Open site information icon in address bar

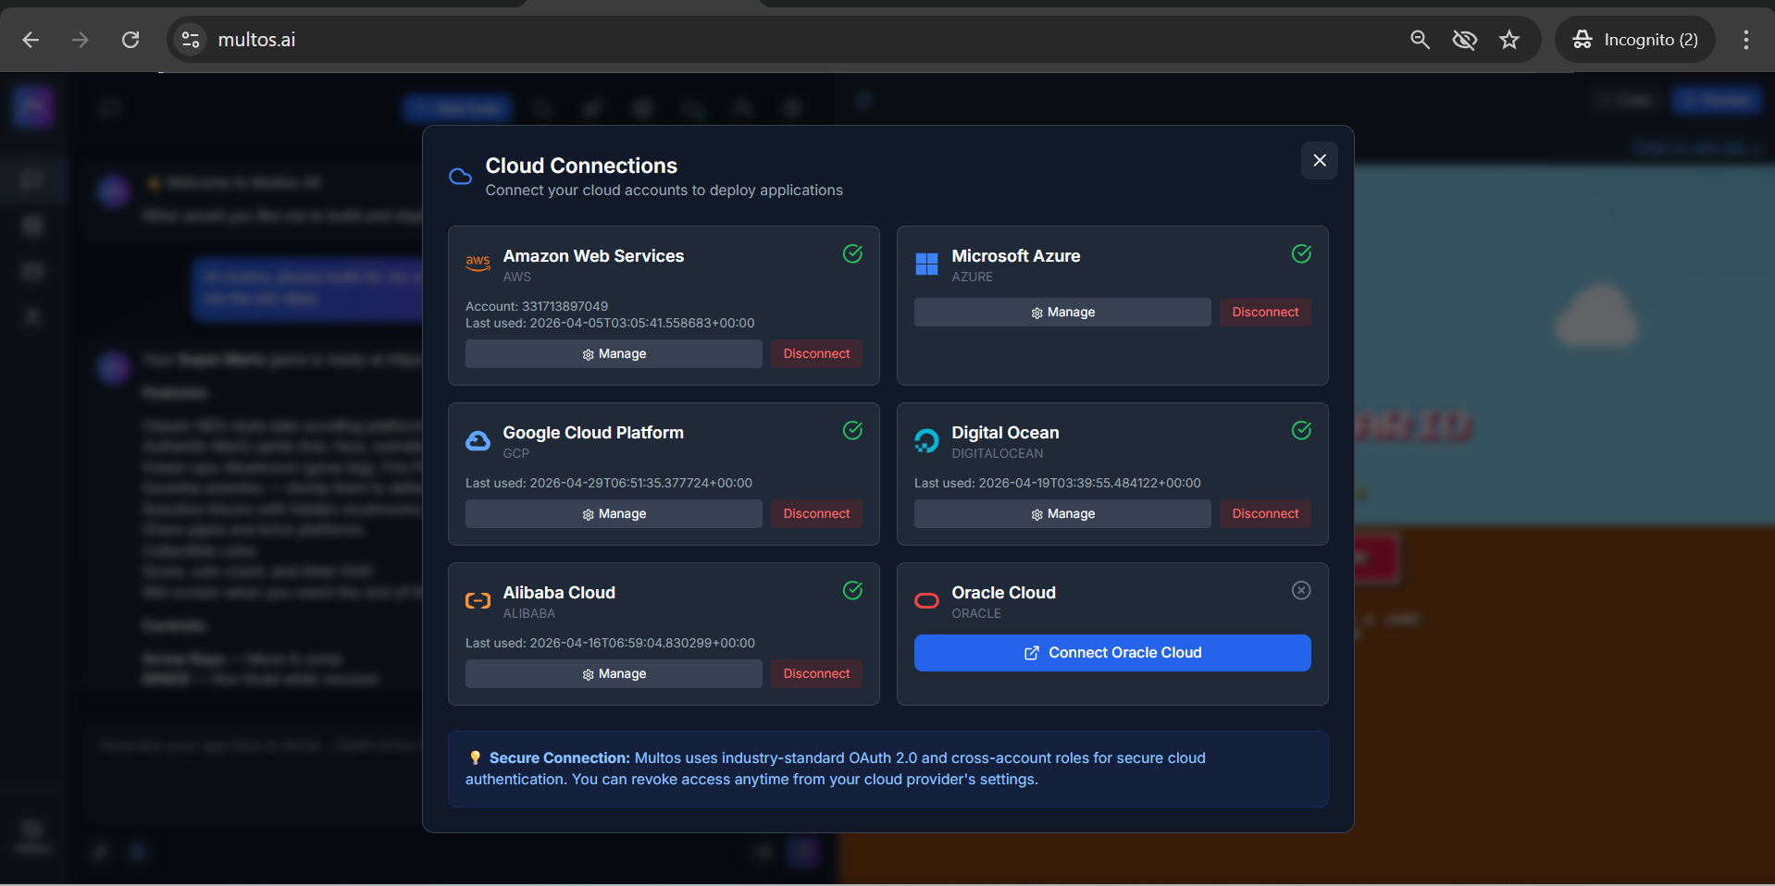click(191, 40)
